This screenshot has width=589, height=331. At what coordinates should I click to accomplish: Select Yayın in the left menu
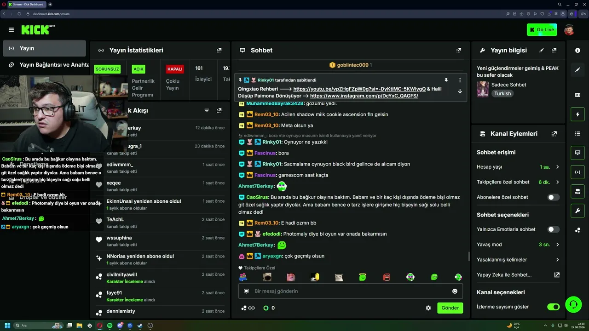point(44,48)
